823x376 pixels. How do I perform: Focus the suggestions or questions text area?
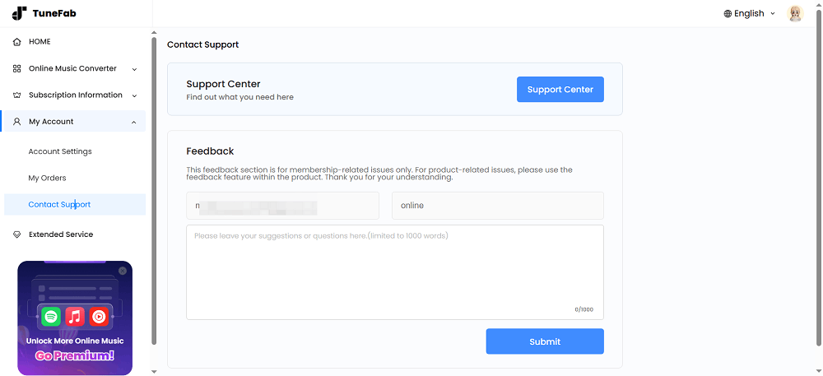pos(395,272)
